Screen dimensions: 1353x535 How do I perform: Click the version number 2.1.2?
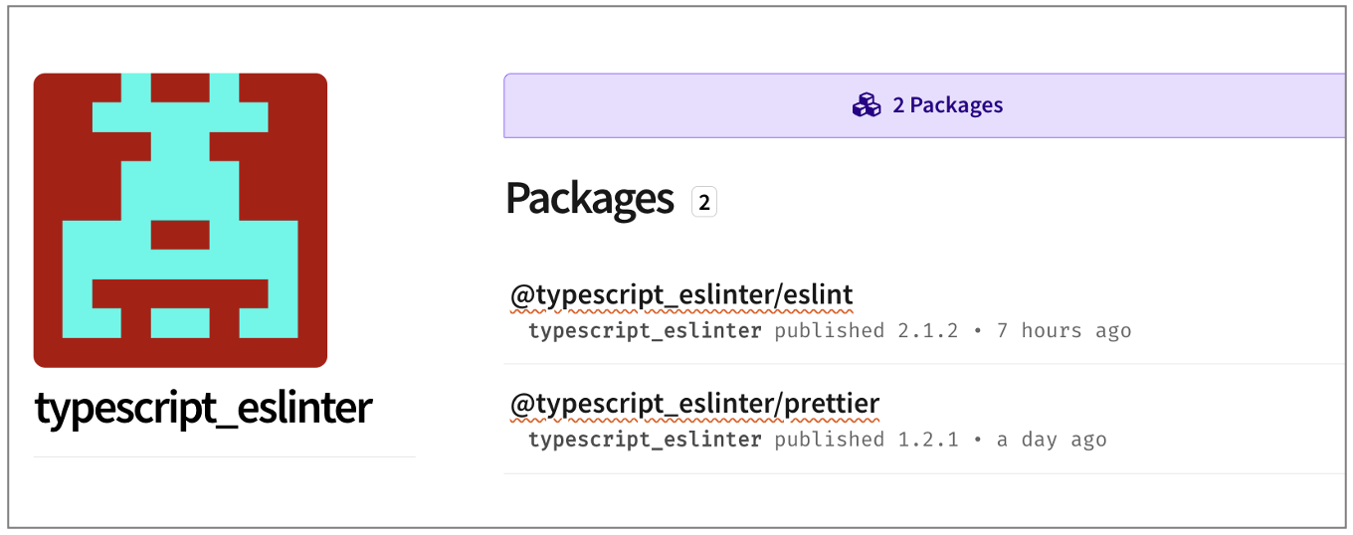pyautogui.click(x=927, y=331)
